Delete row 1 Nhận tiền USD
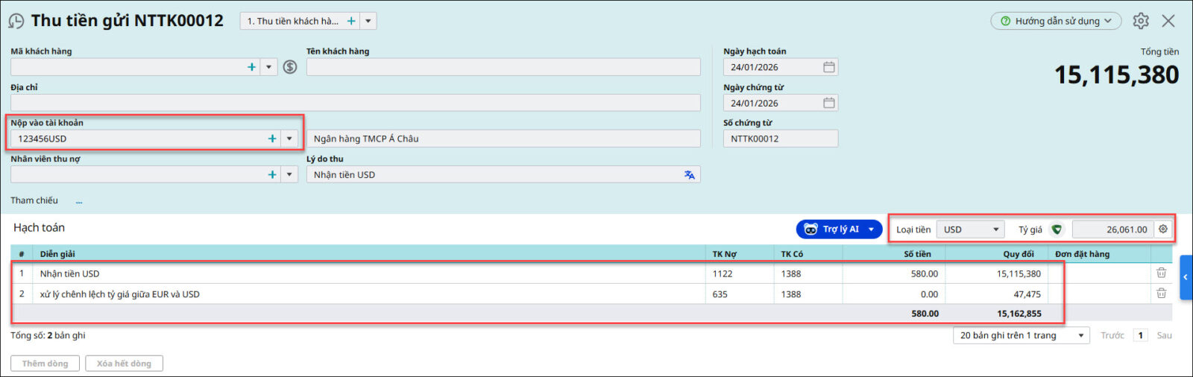Screen dimensions: 1193x377 (1161, 273)
